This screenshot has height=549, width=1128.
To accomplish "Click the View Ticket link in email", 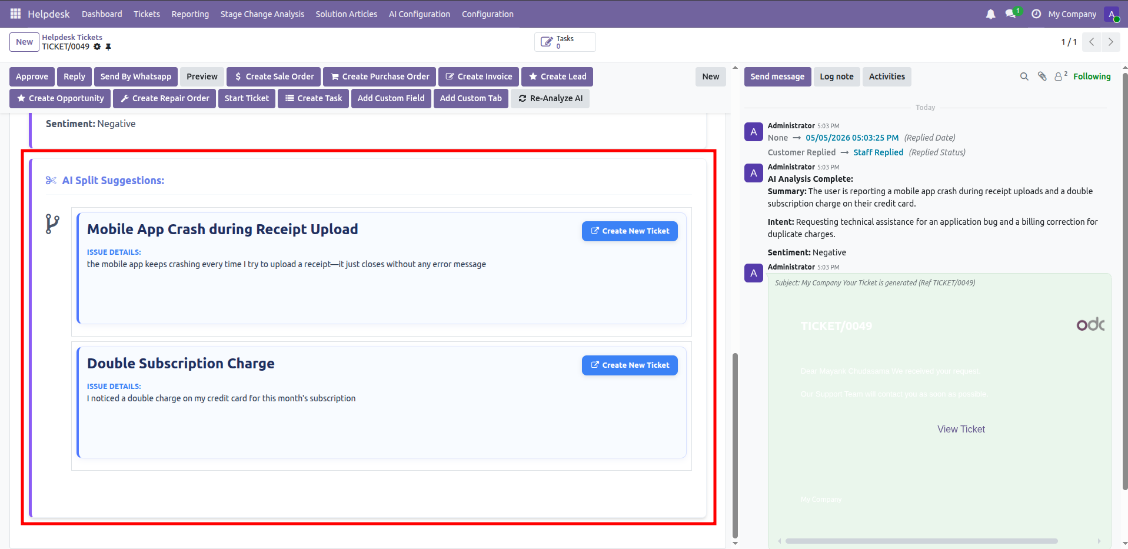I will click(961, 430).
